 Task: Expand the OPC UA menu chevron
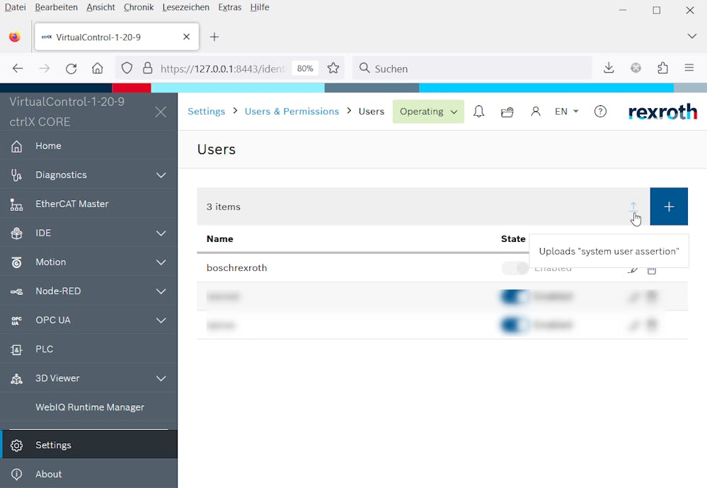click(161, 320)
